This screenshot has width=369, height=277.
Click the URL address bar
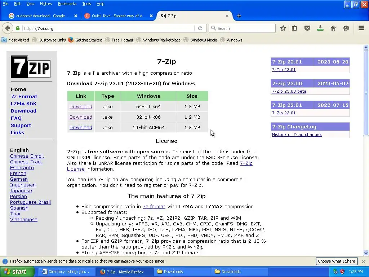pyautogui.click(x=108, y=28)
